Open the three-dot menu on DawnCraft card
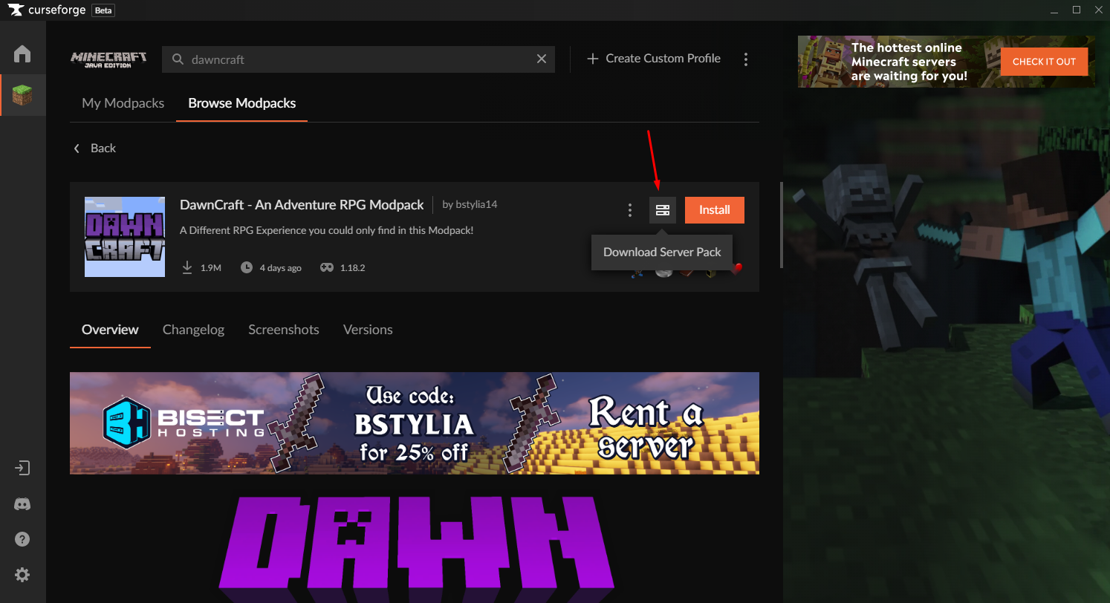This screenshot has width=1110, height=603. 630,210
